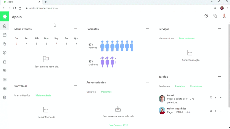
Task: Open the calendar icon in the sidebar
Action: point(5,35)
